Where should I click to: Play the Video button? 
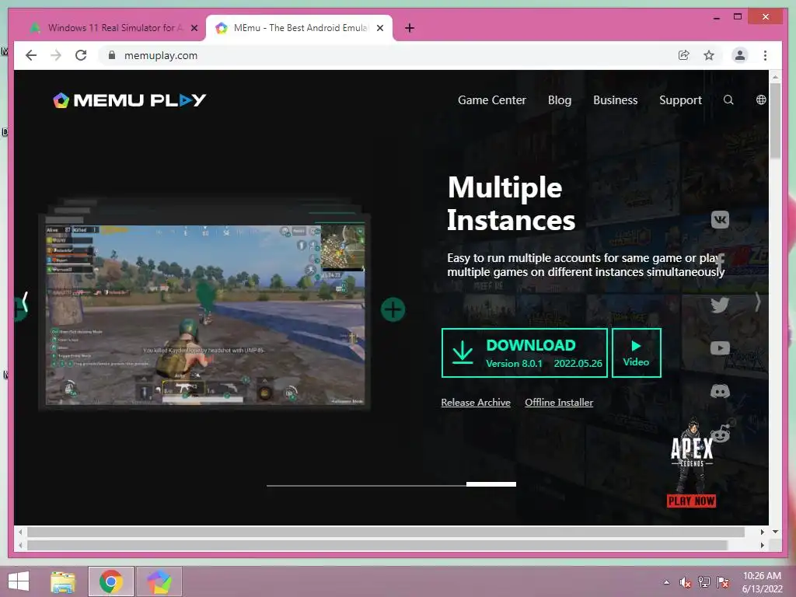click(x=636, y=353)
